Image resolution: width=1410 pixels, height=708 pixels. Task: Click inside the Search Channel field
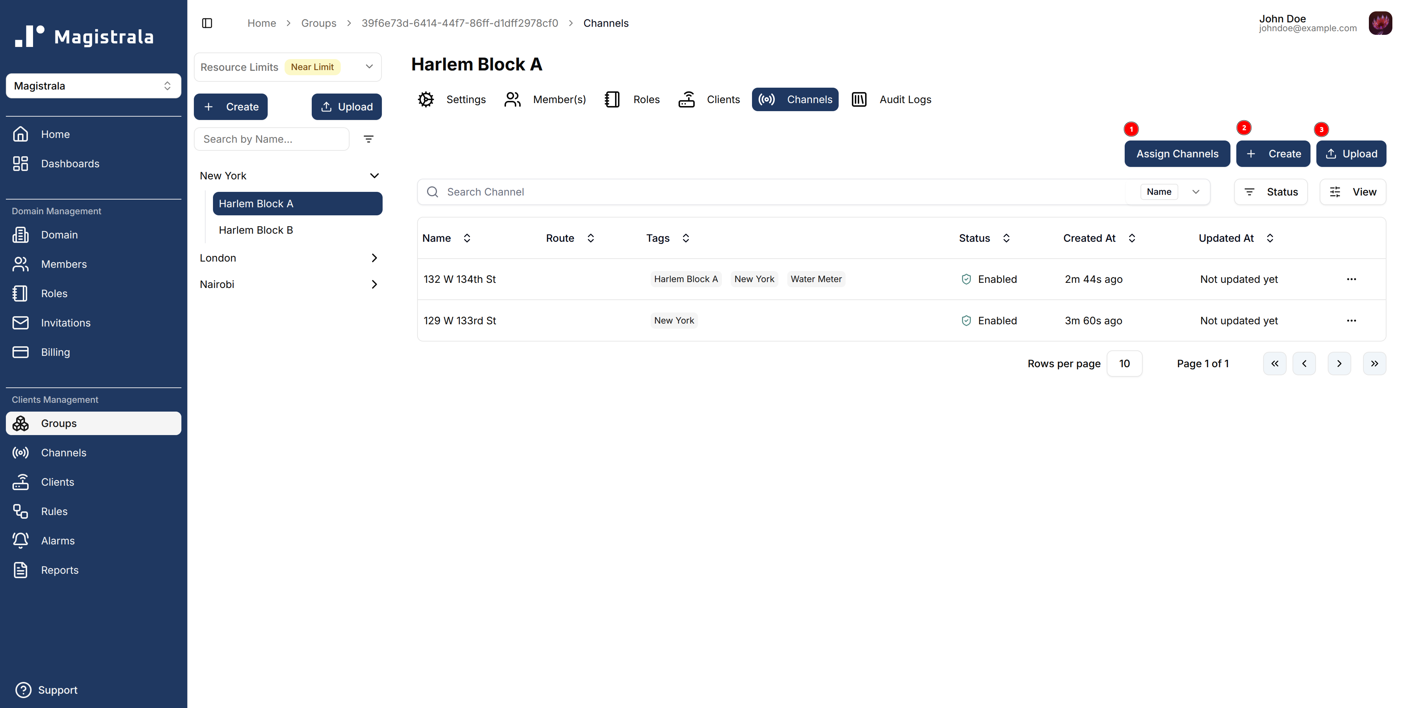(602, 191)
